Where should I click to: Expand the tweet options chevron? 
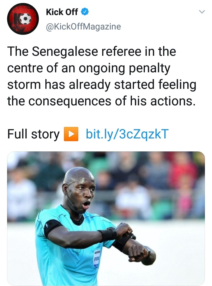point(202,12)
